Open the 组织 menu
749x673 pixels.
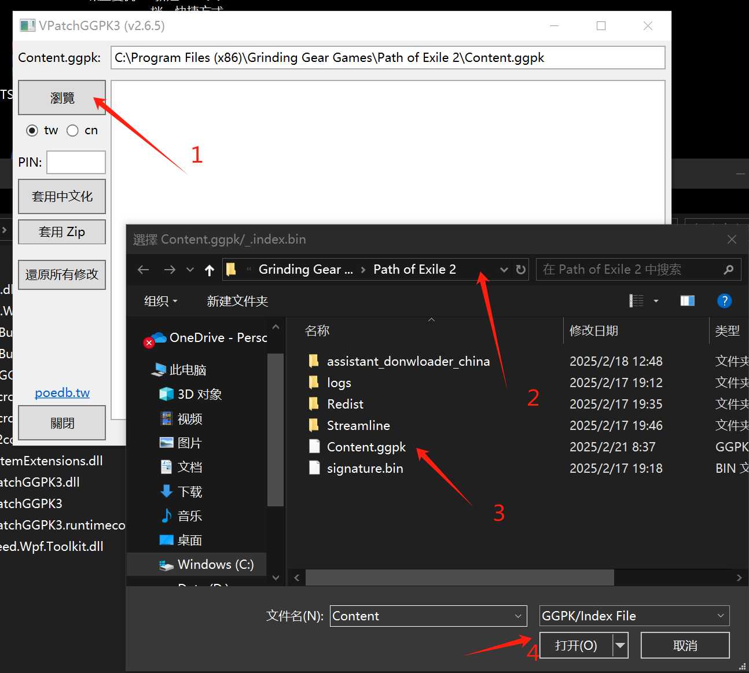(x=161, y=301)
